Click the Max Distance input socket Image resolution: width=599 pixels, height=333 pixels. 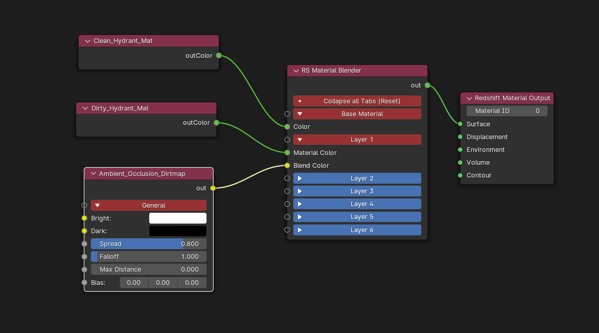tap(84, 270)
